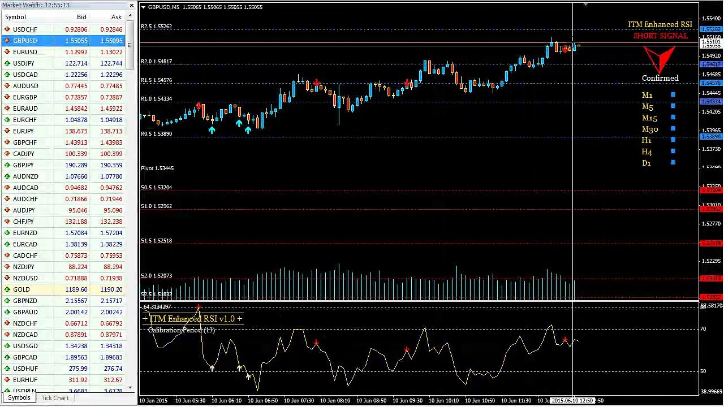Click GBPJPY bid price 190.289
The height and width of the screenshot is (407, 724).
point(76,165)
